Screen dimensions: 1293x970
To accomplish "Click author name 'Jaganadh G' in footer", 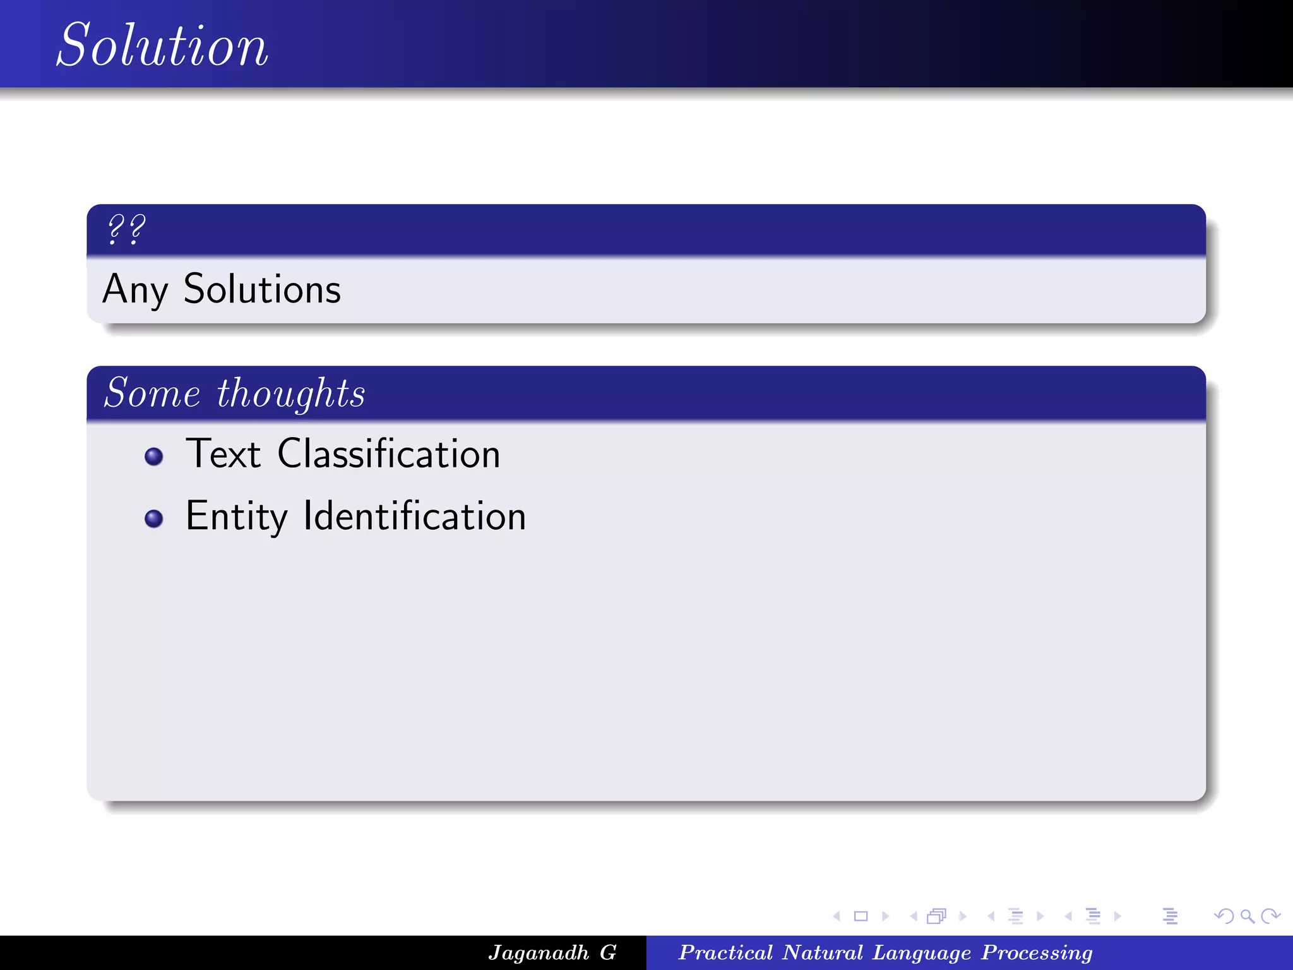I will pyautogui.click(x=552, y=952).
